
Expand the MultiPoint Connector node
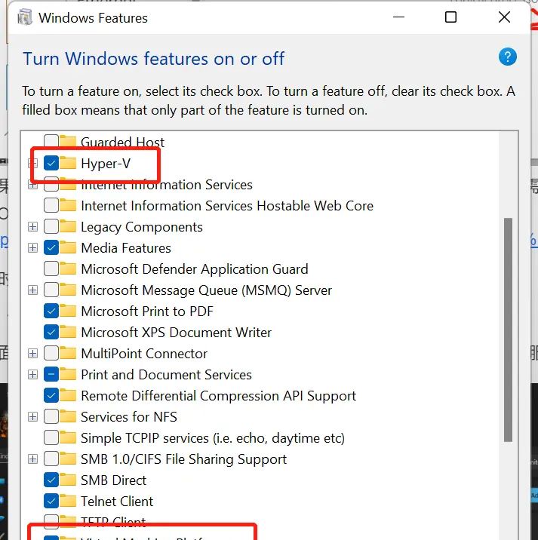click(x=32, y=354)
